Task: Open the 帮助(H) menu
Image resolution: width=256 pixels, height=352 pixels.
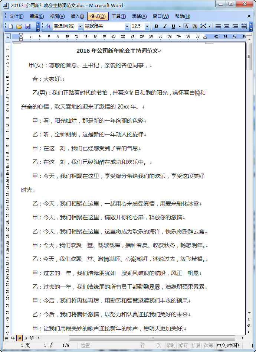Action: [x=183, y=16]
